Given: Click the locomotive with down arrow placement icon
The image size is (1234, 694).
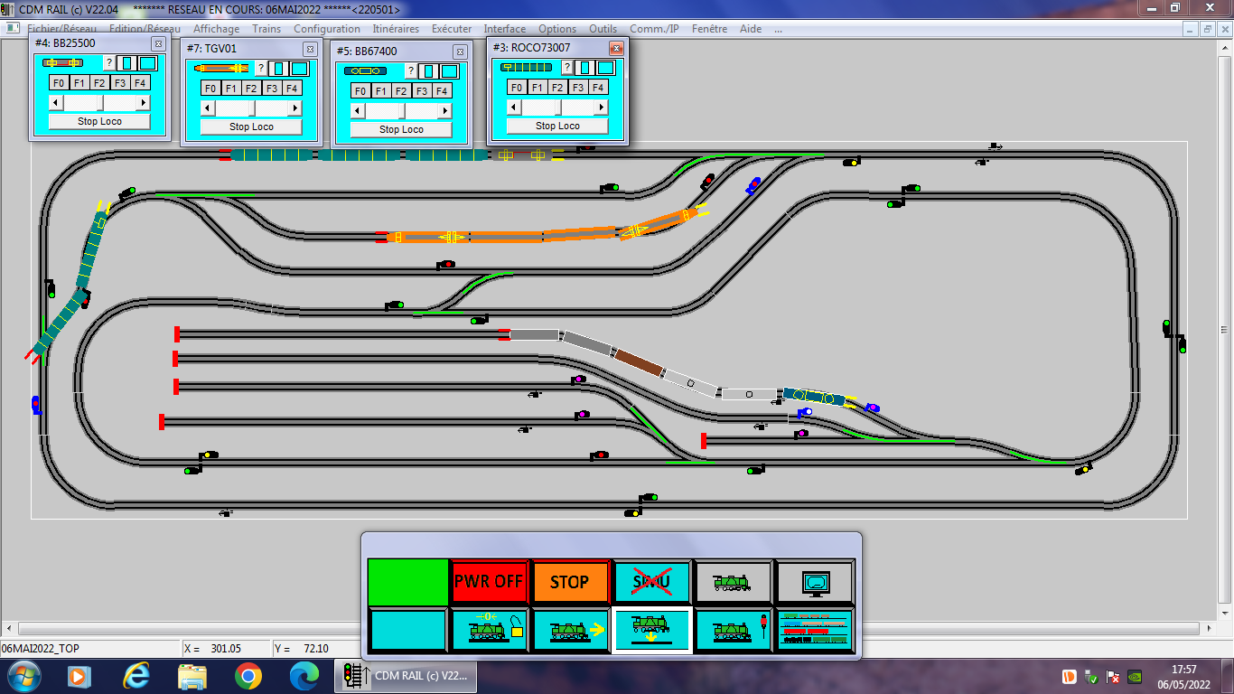Looking at the screenshot, I should pos(652,630).
